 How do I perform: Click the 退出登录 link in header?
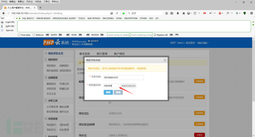[190, 43]
